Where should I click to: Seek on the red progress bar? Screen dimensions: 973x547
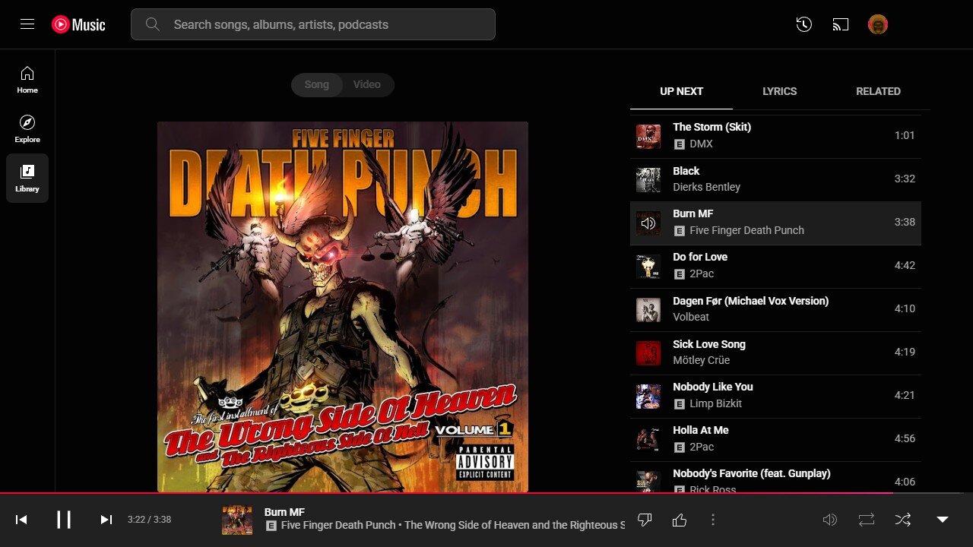pos(446,493)
